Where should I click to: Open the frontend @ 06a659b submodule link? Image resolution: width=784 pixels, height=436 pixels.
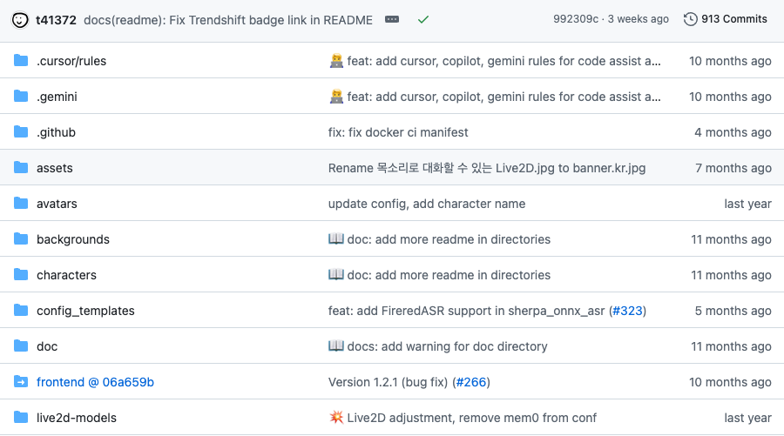pyautogui.click(x=95, y=382)
